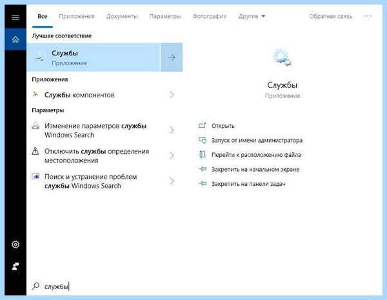This screenshot has width=387, height=300.
Task: Open the three-dots more options menu
Action: [368, 16]
